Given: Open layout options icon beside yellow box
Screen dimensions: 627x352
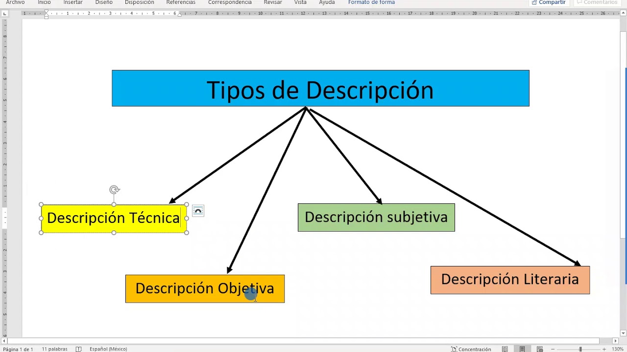Looking at the screenshot, I should coord(198,211).
